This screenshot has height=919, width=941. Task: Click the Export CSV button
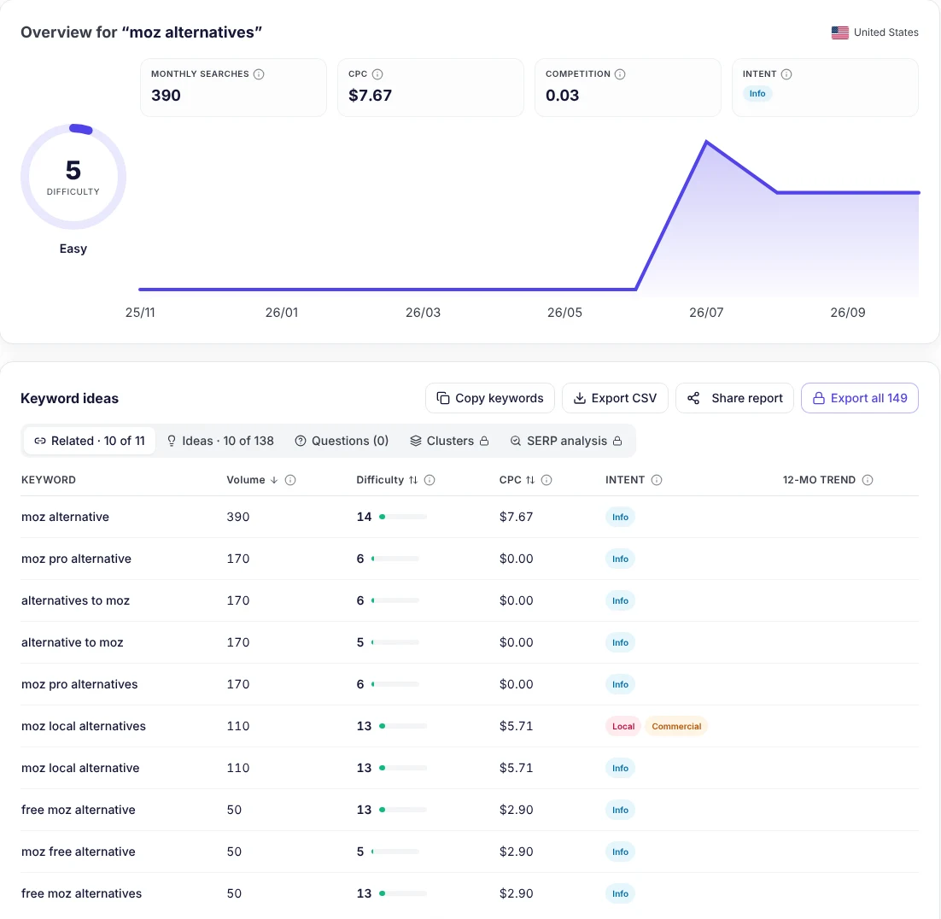point(615,398)
